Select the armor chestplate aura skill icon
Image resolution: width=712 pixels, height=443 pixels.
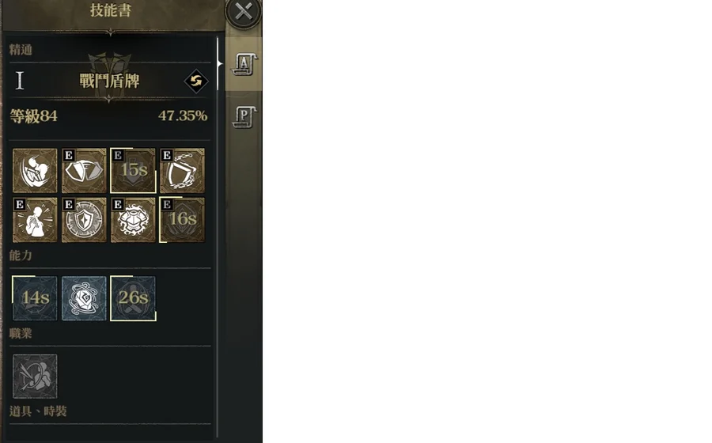click(133, 220)
